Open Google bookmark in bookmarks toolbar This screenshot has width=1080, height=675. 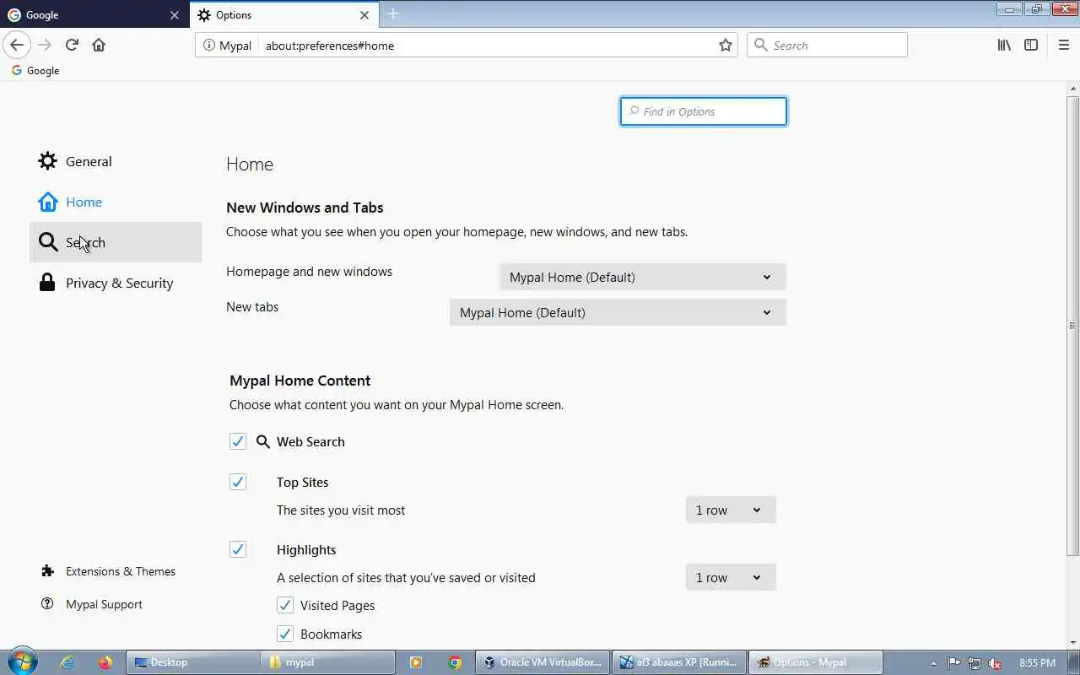pyautogui.click(x=35, y=71)
